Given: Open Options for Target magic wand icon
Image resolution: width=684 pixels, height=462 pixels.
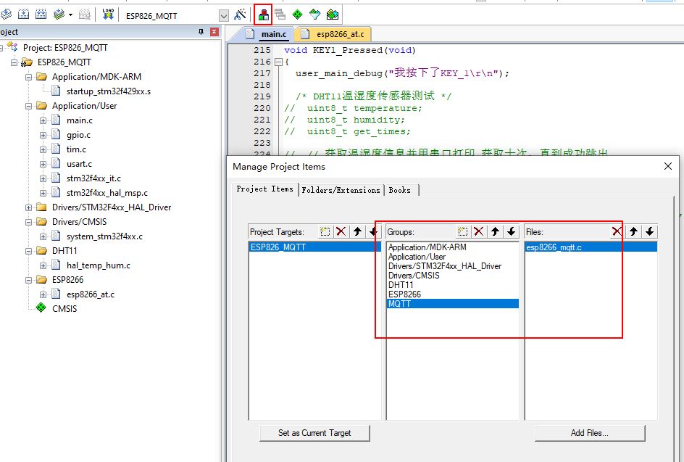Looking at the screenshot, I should click(240, 15).
